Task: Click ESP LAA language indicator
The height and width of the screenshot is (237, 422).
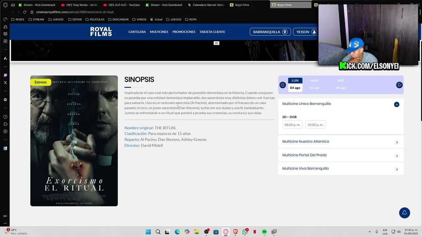Action: pos(385,232)
